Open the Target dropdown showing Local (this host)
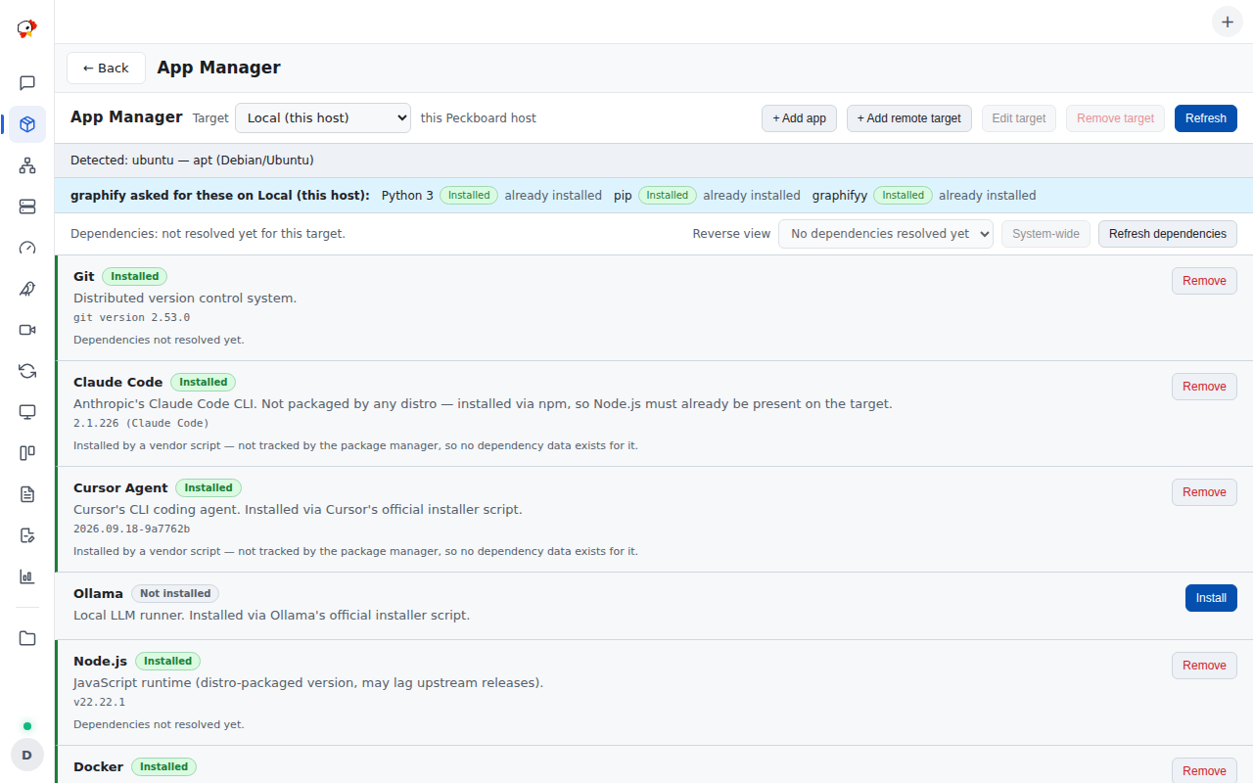The height and width of the screenshot is (783, 1253). point(323,117)
